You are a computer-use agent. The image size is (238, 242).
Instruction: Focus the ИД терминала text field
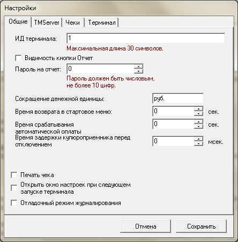pyautogui.click(x=146, y=38)
